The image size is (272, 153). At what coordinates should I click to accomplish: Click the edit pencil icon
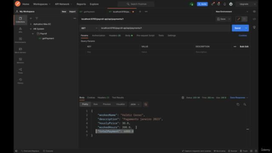click(238, 19)
